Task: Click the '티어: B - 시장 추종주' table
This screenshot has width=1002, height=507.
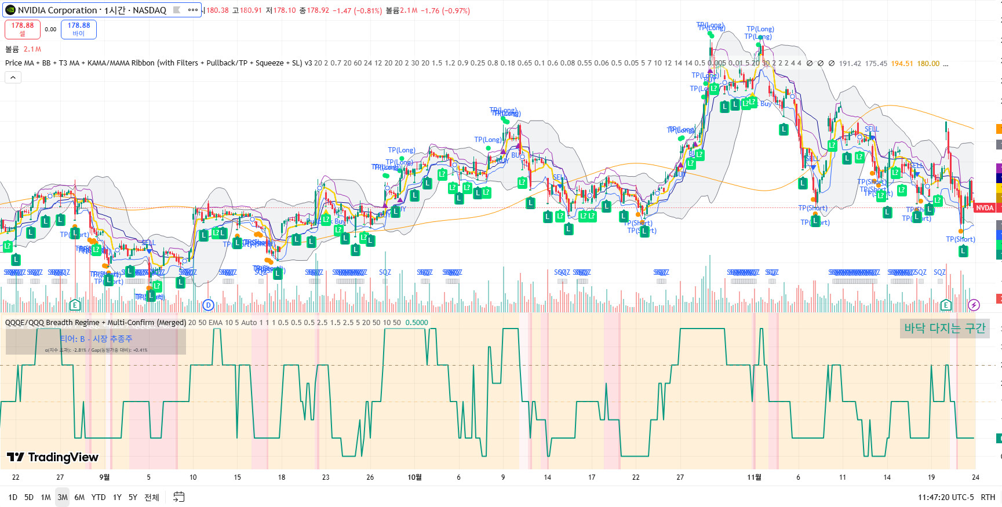Action: tap(96, 342)
